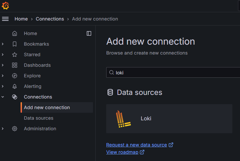240x161 pixels.
Task: Toggle the hamburger navigation menu
Action: 5,19
